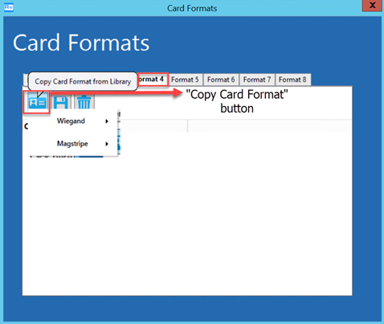Click the column header divider in the grid
Image resolution: width=384 pixels, height=324 pixels.
click(187, 126)
